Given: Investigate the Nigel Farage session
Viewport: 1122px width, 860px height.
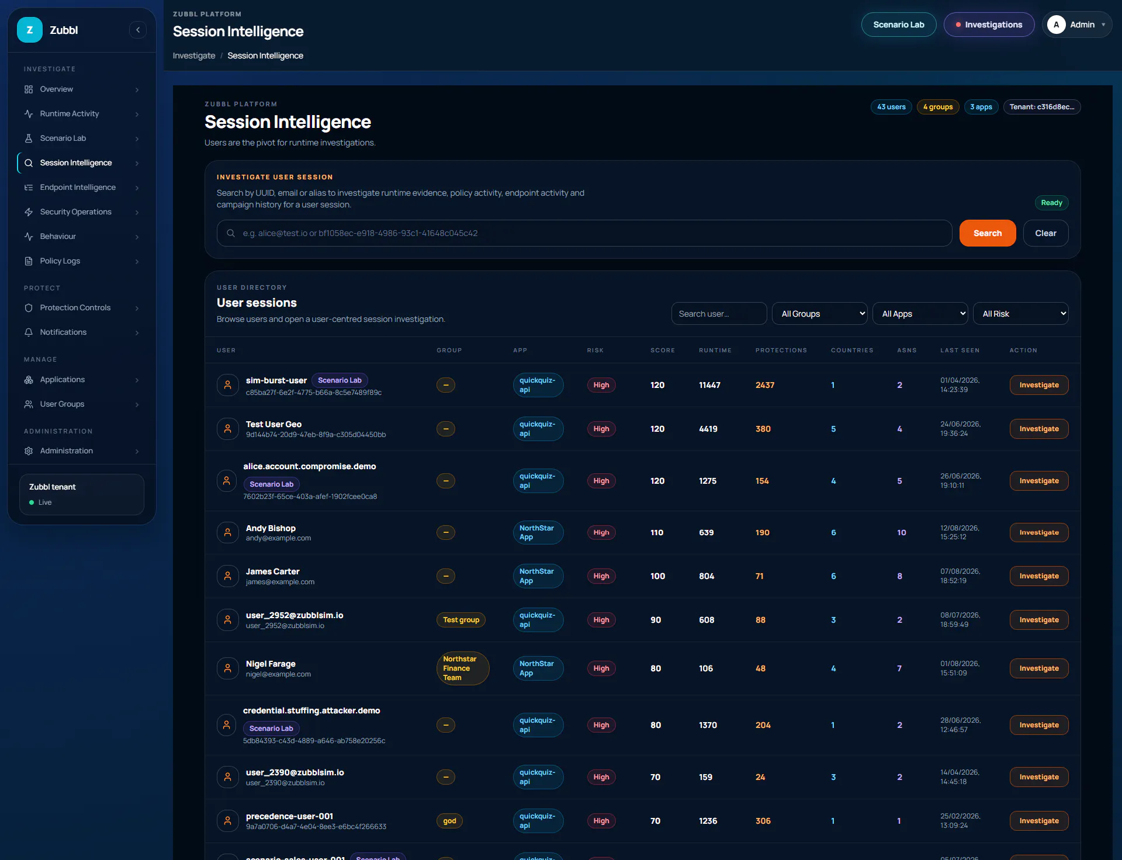Looking at the screenshot, I should [1039, 668].
